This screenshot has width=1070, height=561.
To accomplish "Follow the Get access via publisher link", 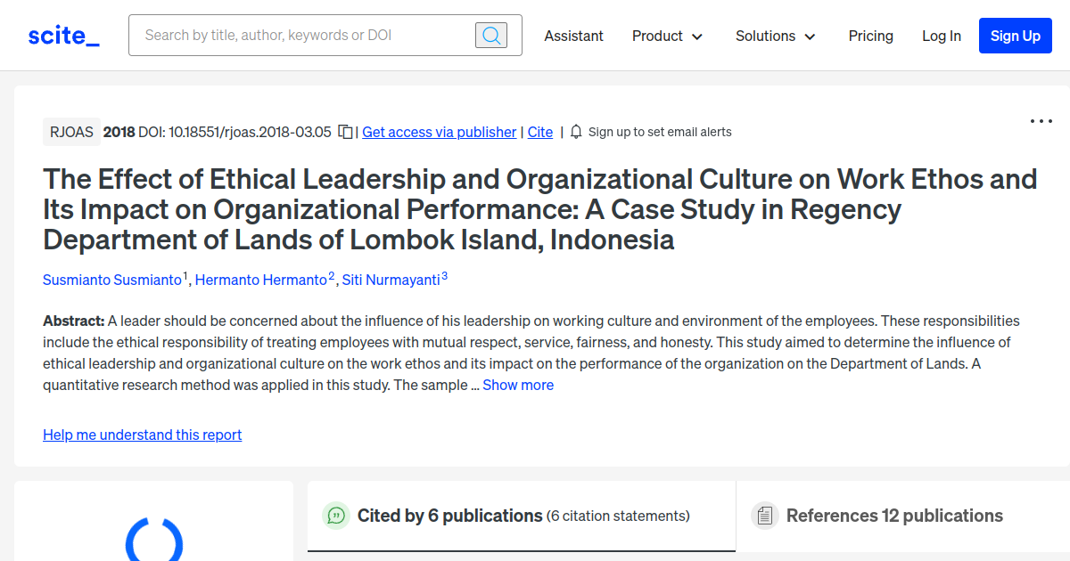I will pos(439,131).
